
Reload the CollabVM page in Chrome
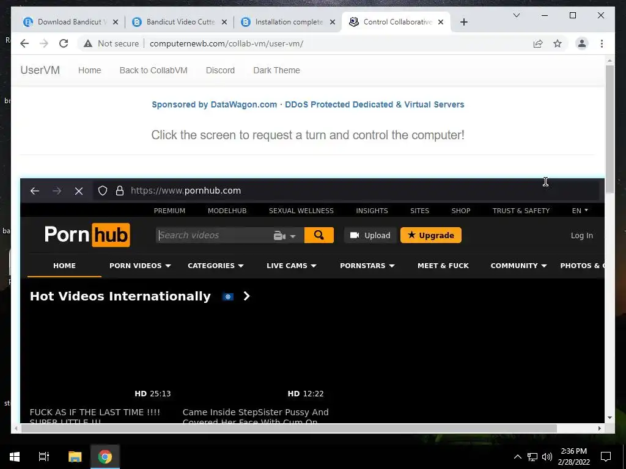pos(64,43)
